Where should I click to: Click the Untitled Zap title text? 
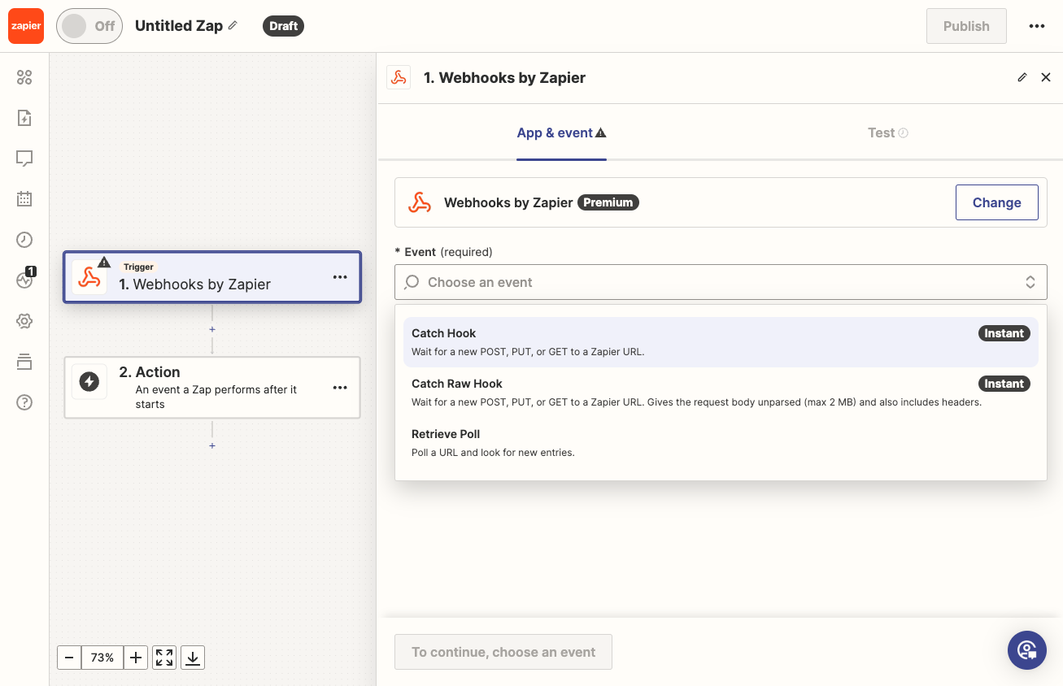coord(179,26)
